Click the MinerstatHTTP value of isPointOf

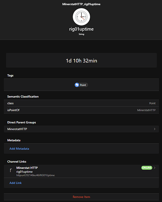tap(146, 110)
